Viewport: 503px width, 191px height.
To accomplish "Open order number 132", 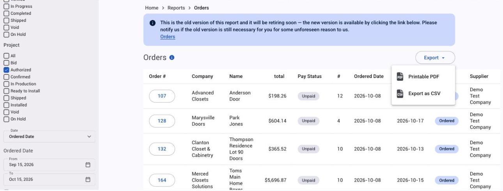I will 162,149.
